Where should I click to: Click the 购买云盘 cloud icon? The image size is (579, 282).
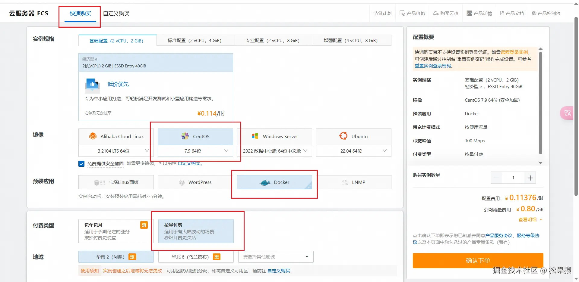[436, 13]
